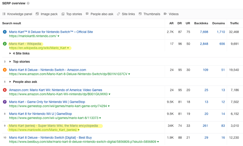Open Mario Kart 8 Deluxe Official Site link
Viewport: 243px width, 146px height.
point(51,32)
